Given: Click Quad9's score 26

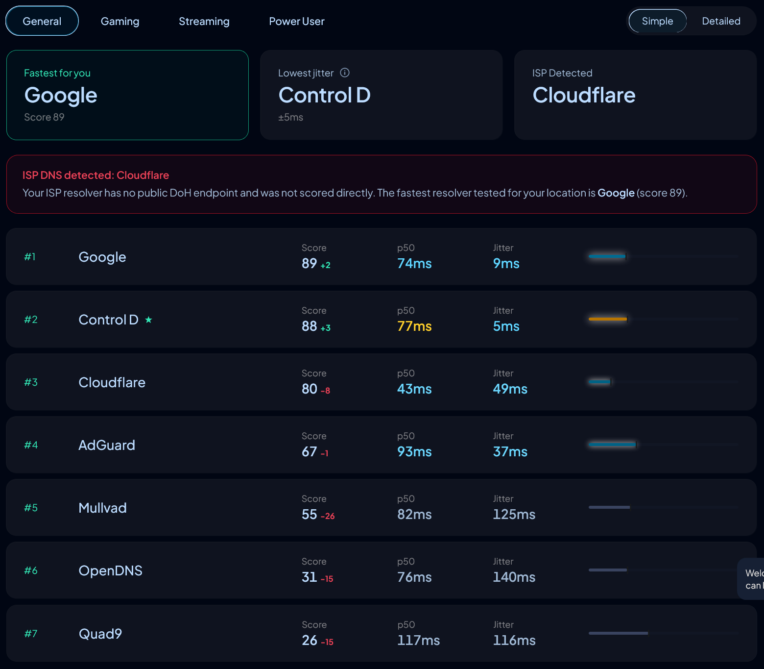Looking at the screenshot, I should click(310, 641).
